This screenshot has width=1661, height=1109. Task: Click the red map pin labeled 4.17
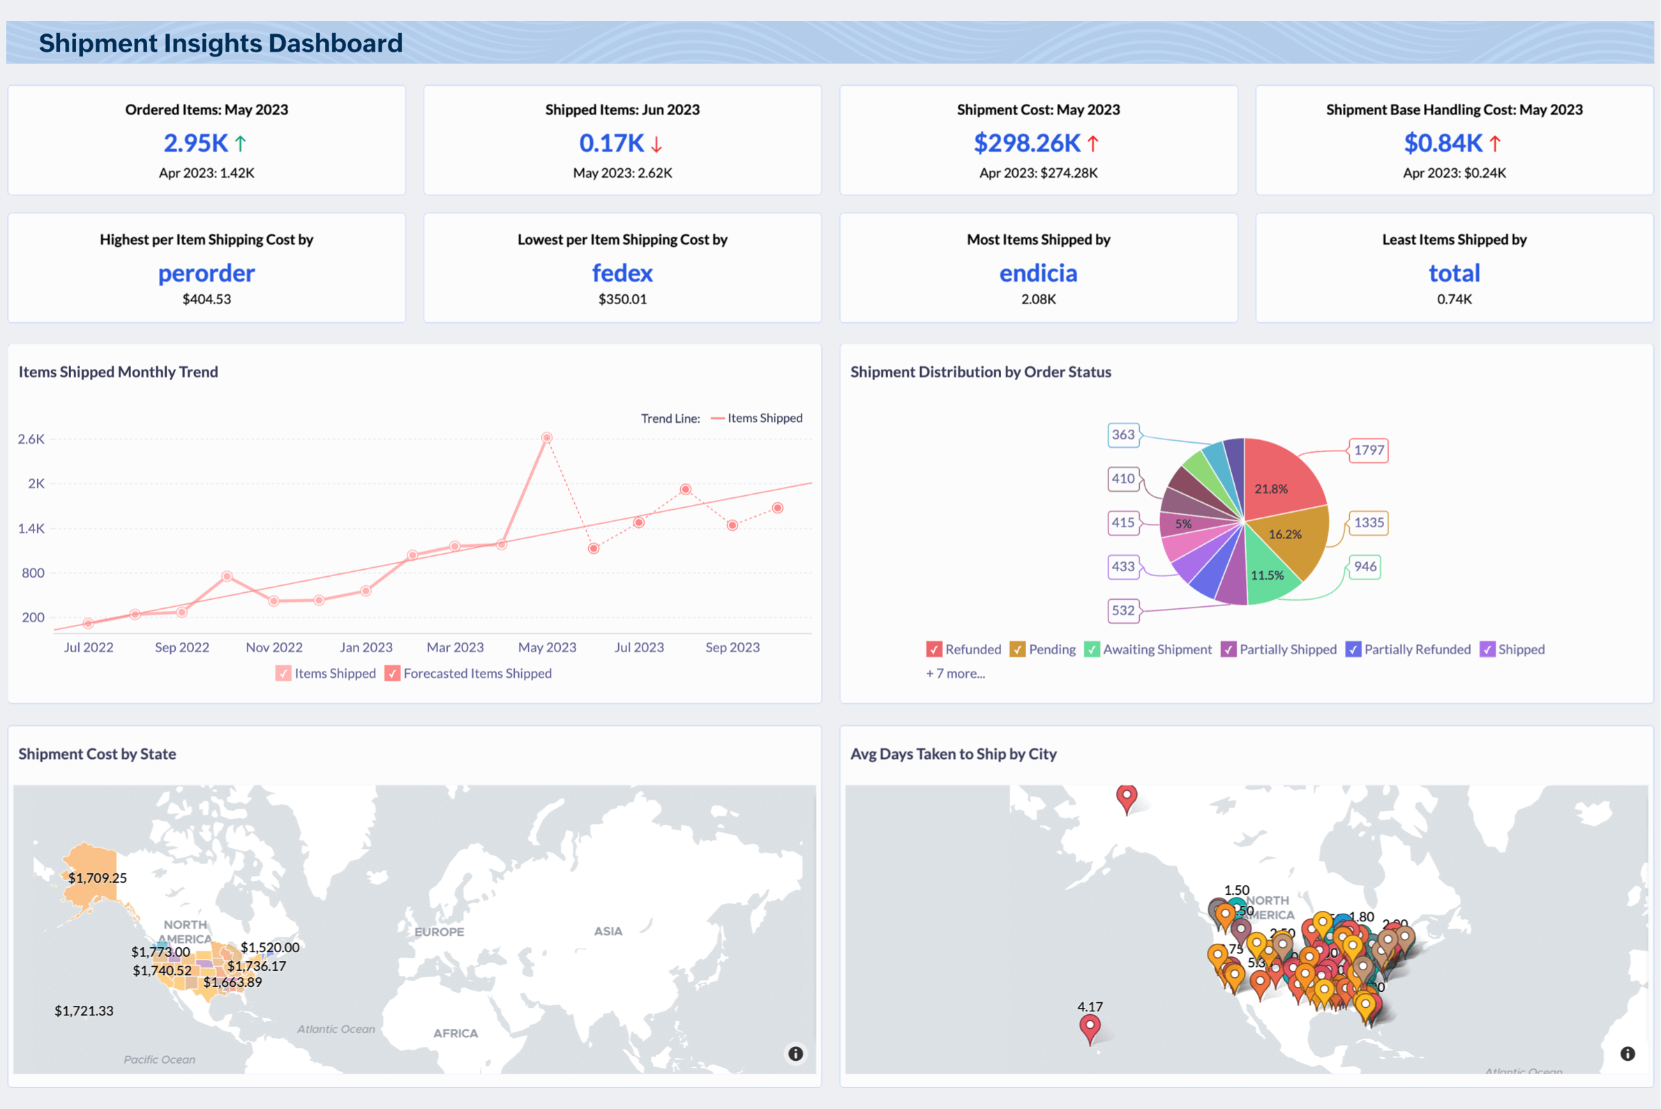[1090, 1029]
